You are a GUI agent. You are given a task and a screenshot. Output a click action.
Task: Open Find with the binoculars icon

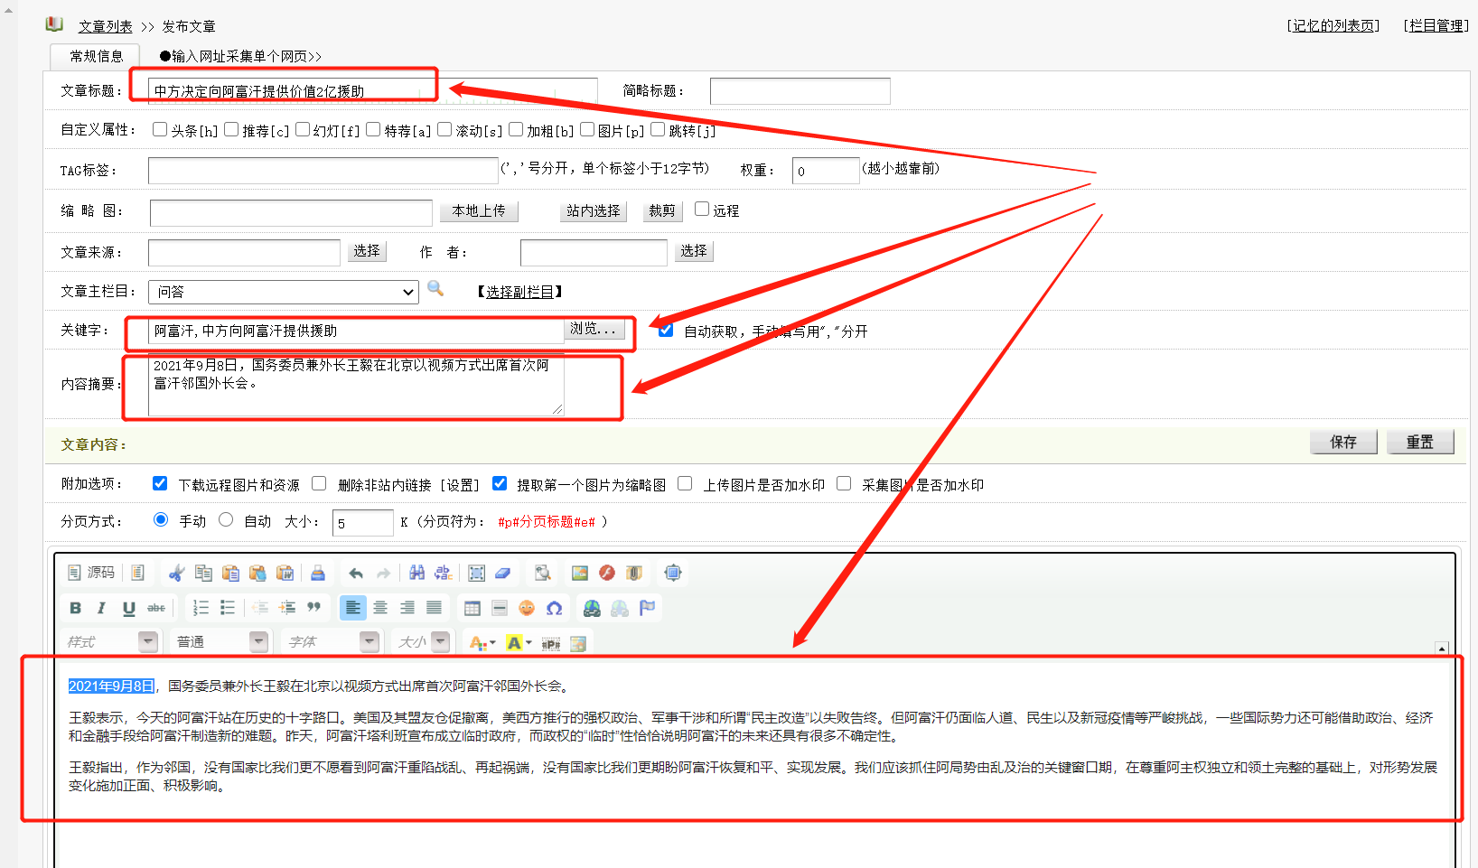416,573
